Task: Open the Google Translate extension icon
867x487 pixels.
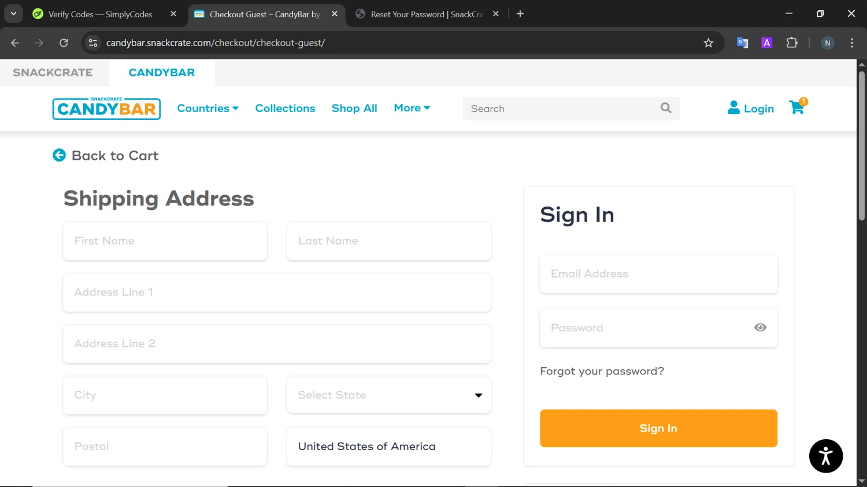Action: [742, 43]
